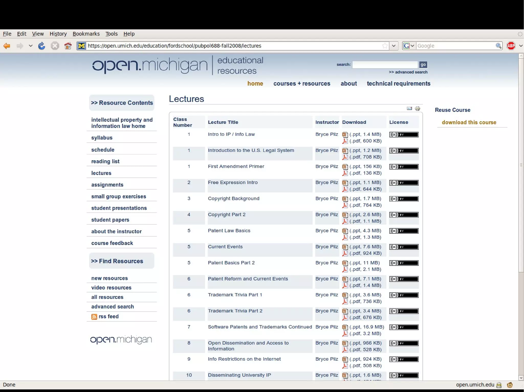Open the Tools menu
Screen dimensions: 524x392
point(111,34)
